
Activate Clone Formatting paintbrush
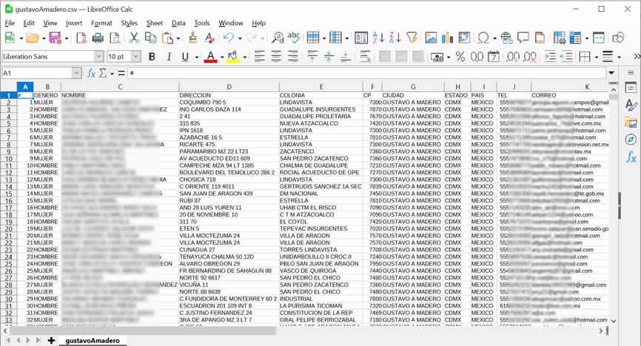[192, 38]
